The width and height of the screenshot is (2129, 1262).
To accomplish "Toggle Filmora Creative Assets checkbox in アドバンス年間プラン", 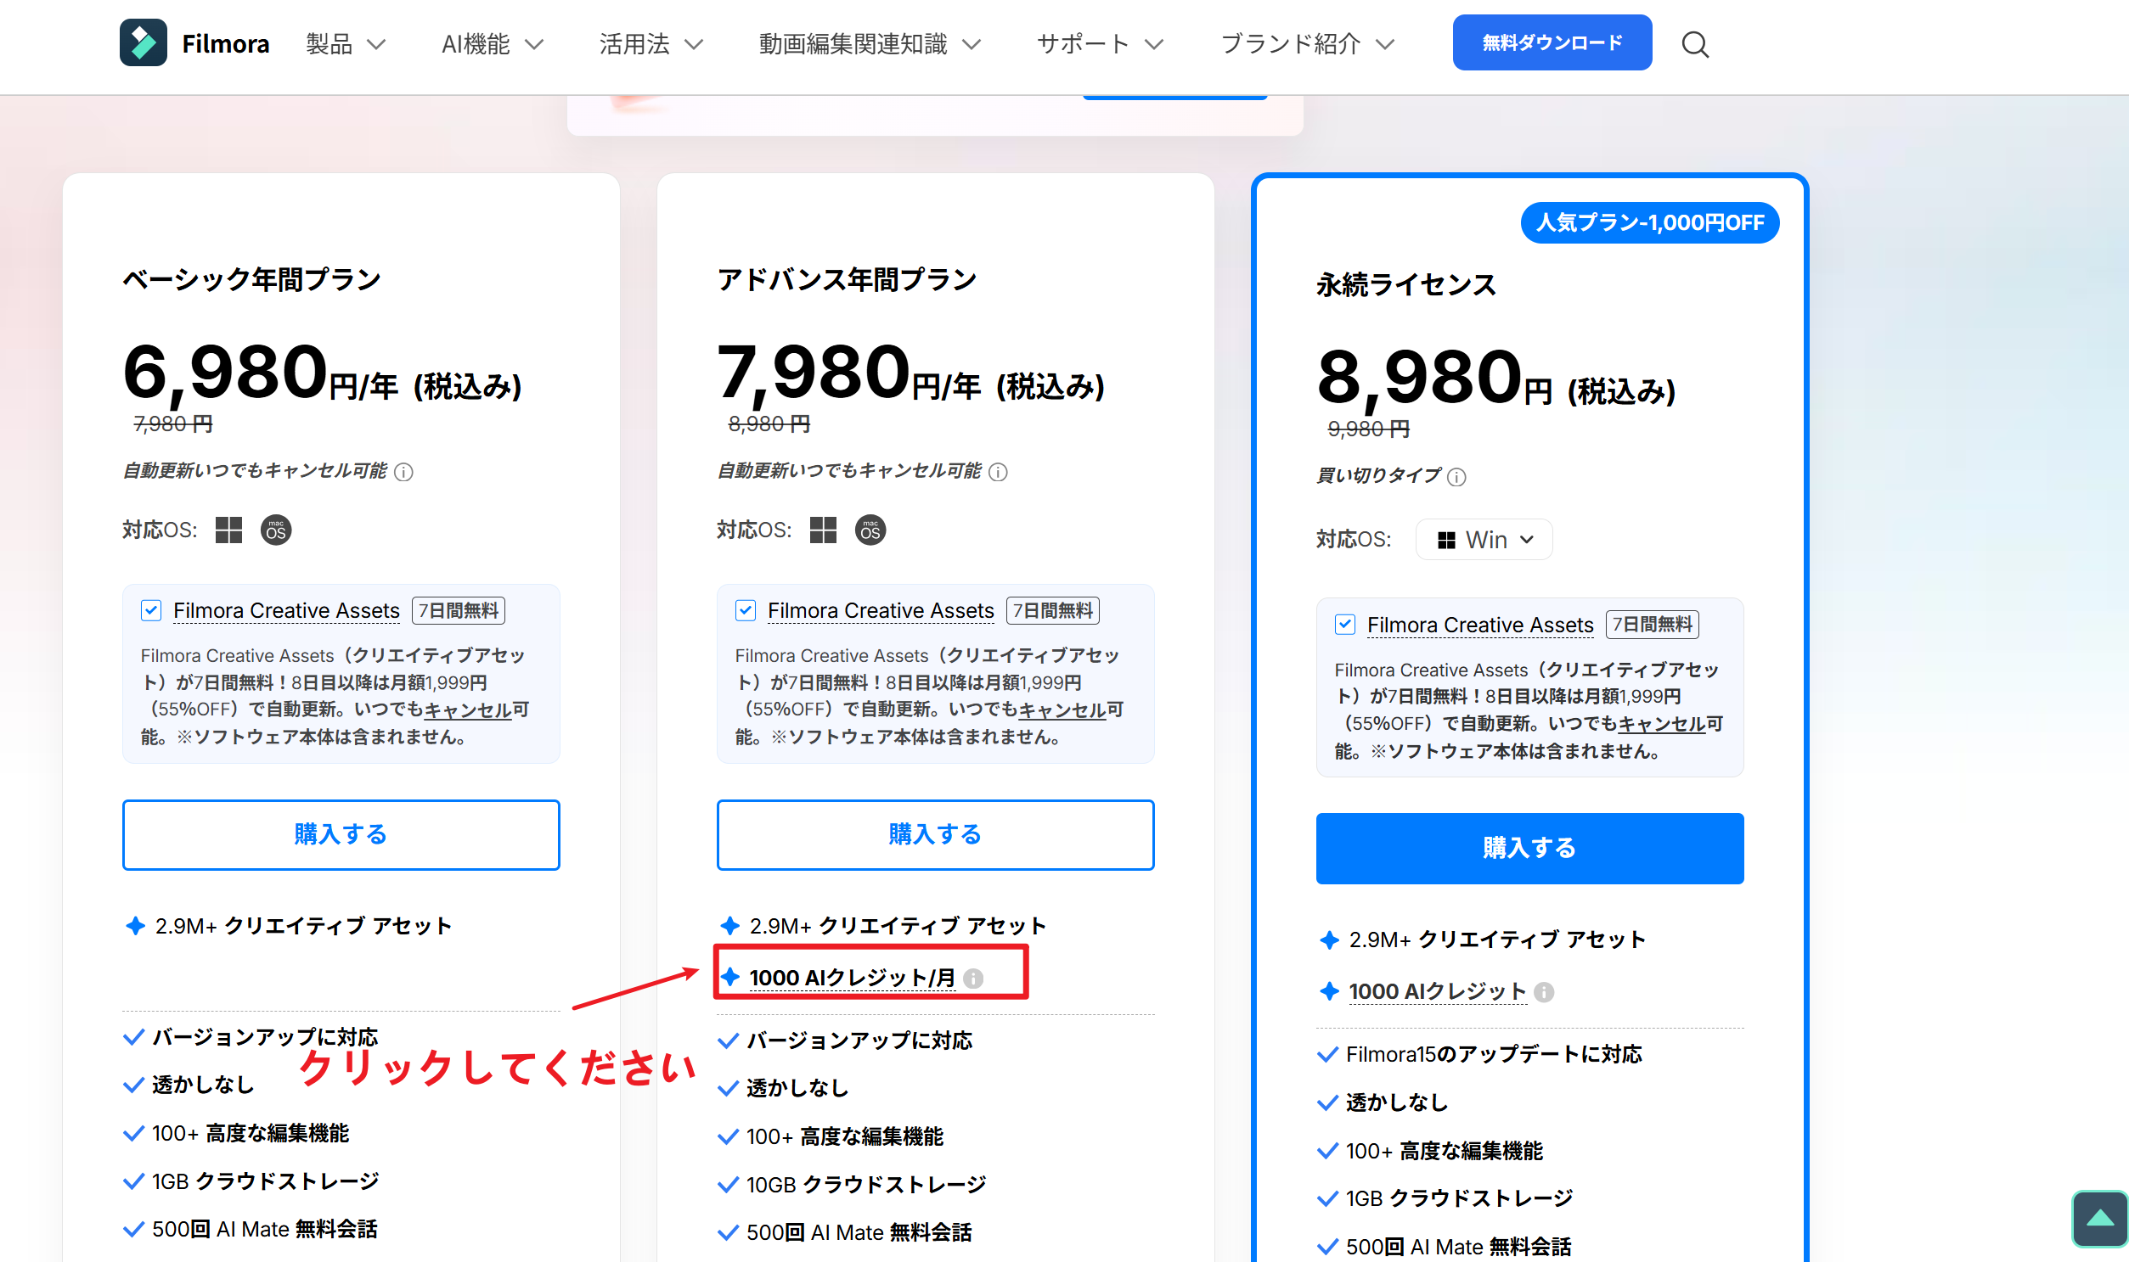I will 746,609.
